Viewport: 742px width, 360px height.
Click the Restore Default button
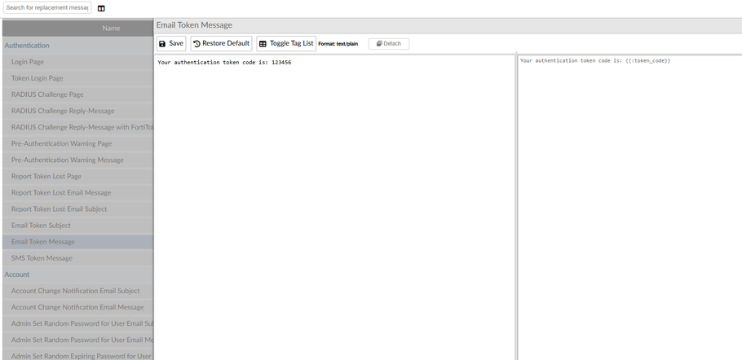(221, 43)
